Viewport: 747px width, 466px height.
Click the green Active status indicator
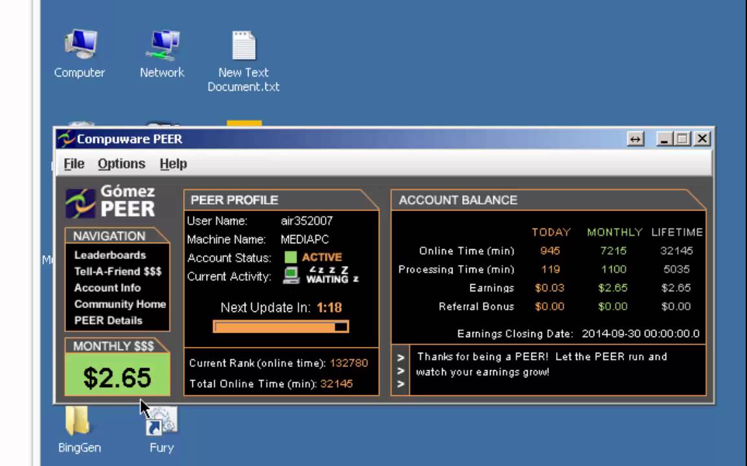click(x=291, y=258)
